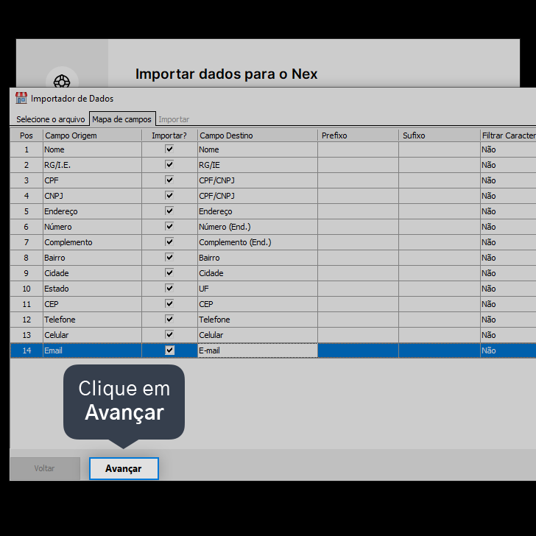
Task: Select the Complemento origin field cell
Action: coord(92,242)
